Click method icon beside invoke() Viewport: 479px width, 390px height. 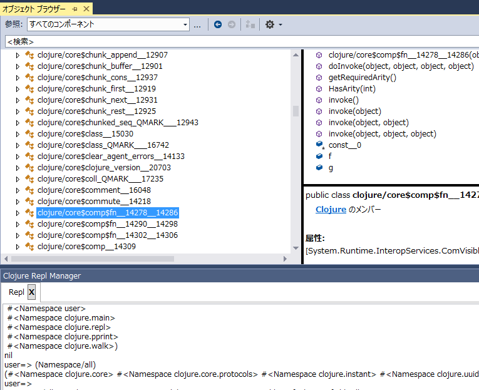(319, 100)
